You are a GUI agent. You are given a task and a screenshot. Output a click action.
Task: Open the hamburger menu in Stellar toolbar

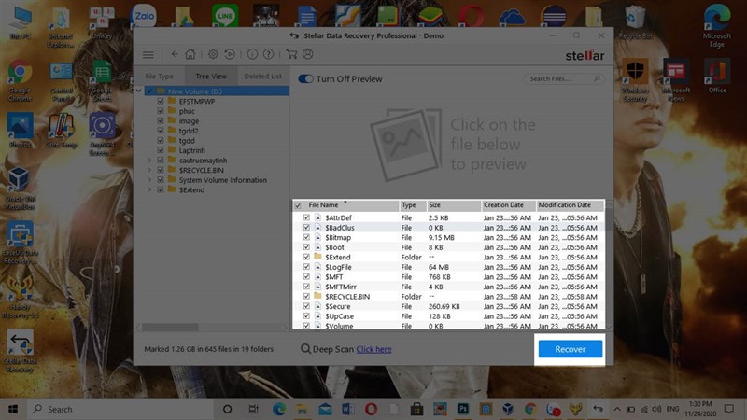148,54
